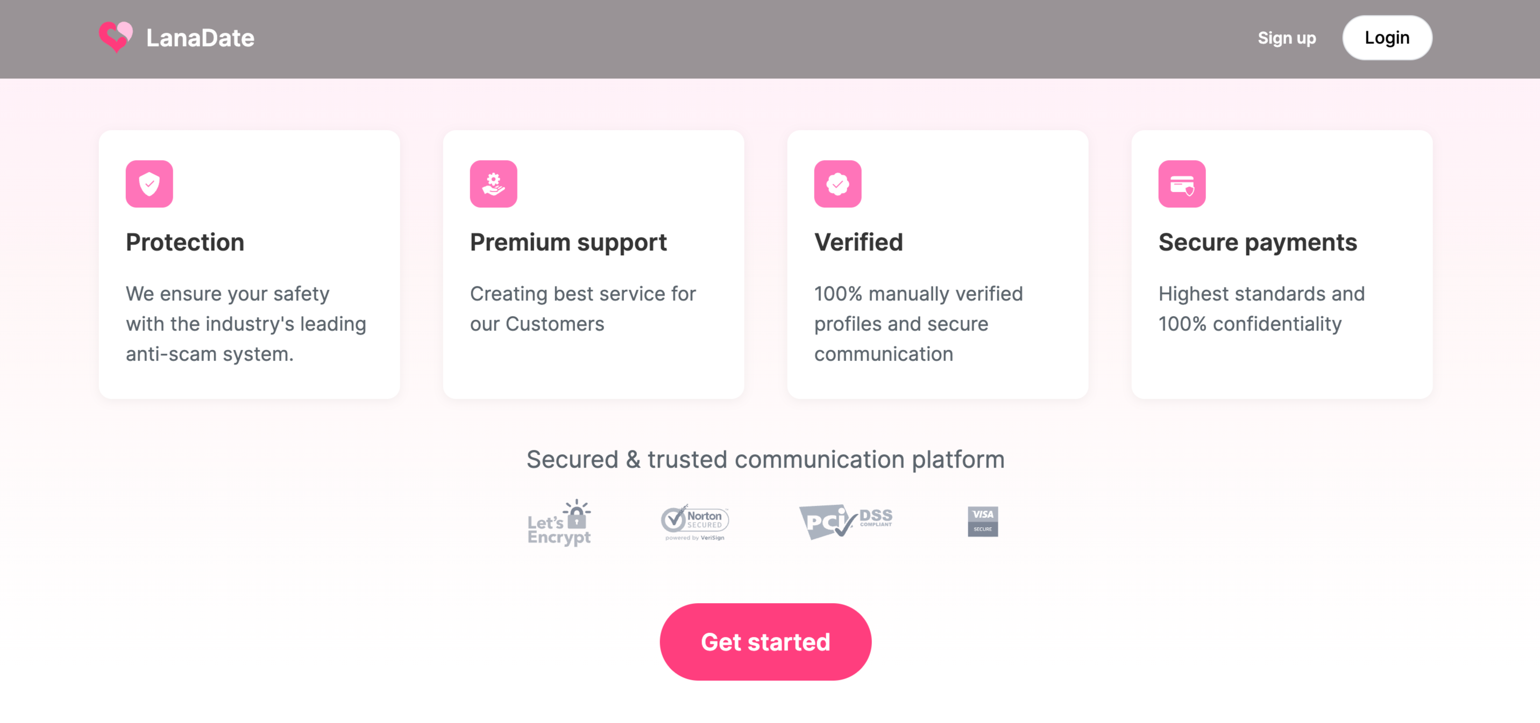Click the anti-scam system description text
The image size is (1540, 723).
coord(245,324)
